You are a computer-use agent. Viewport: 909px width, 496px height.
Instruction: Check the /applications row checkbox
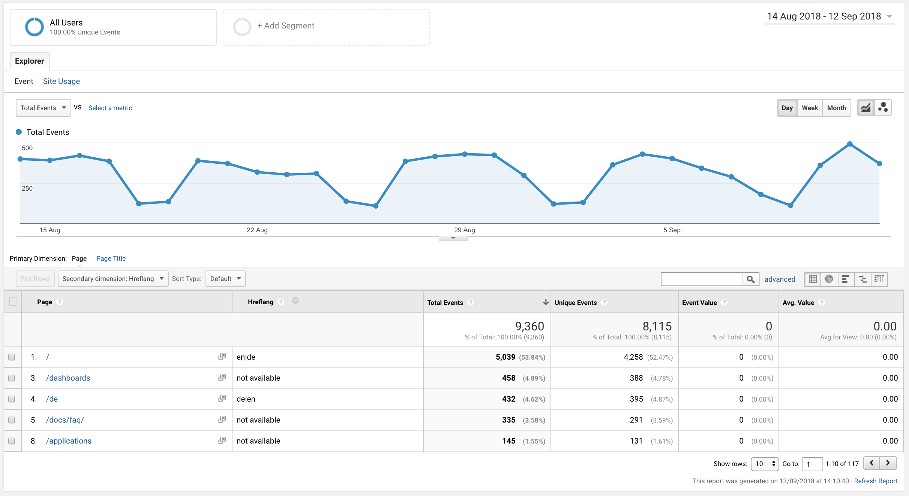point(12,441)
